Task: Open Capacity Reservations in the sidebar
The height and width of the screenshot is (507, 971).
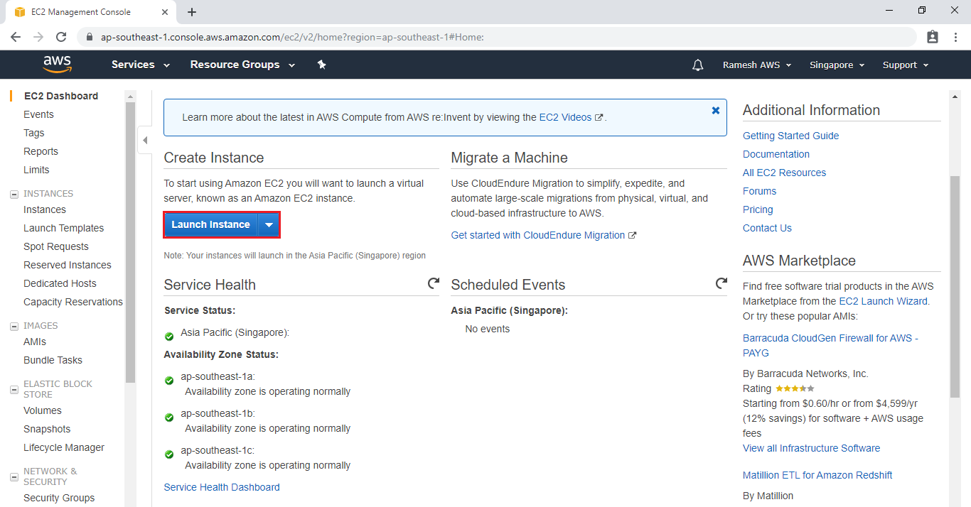Action: [73, 302]
